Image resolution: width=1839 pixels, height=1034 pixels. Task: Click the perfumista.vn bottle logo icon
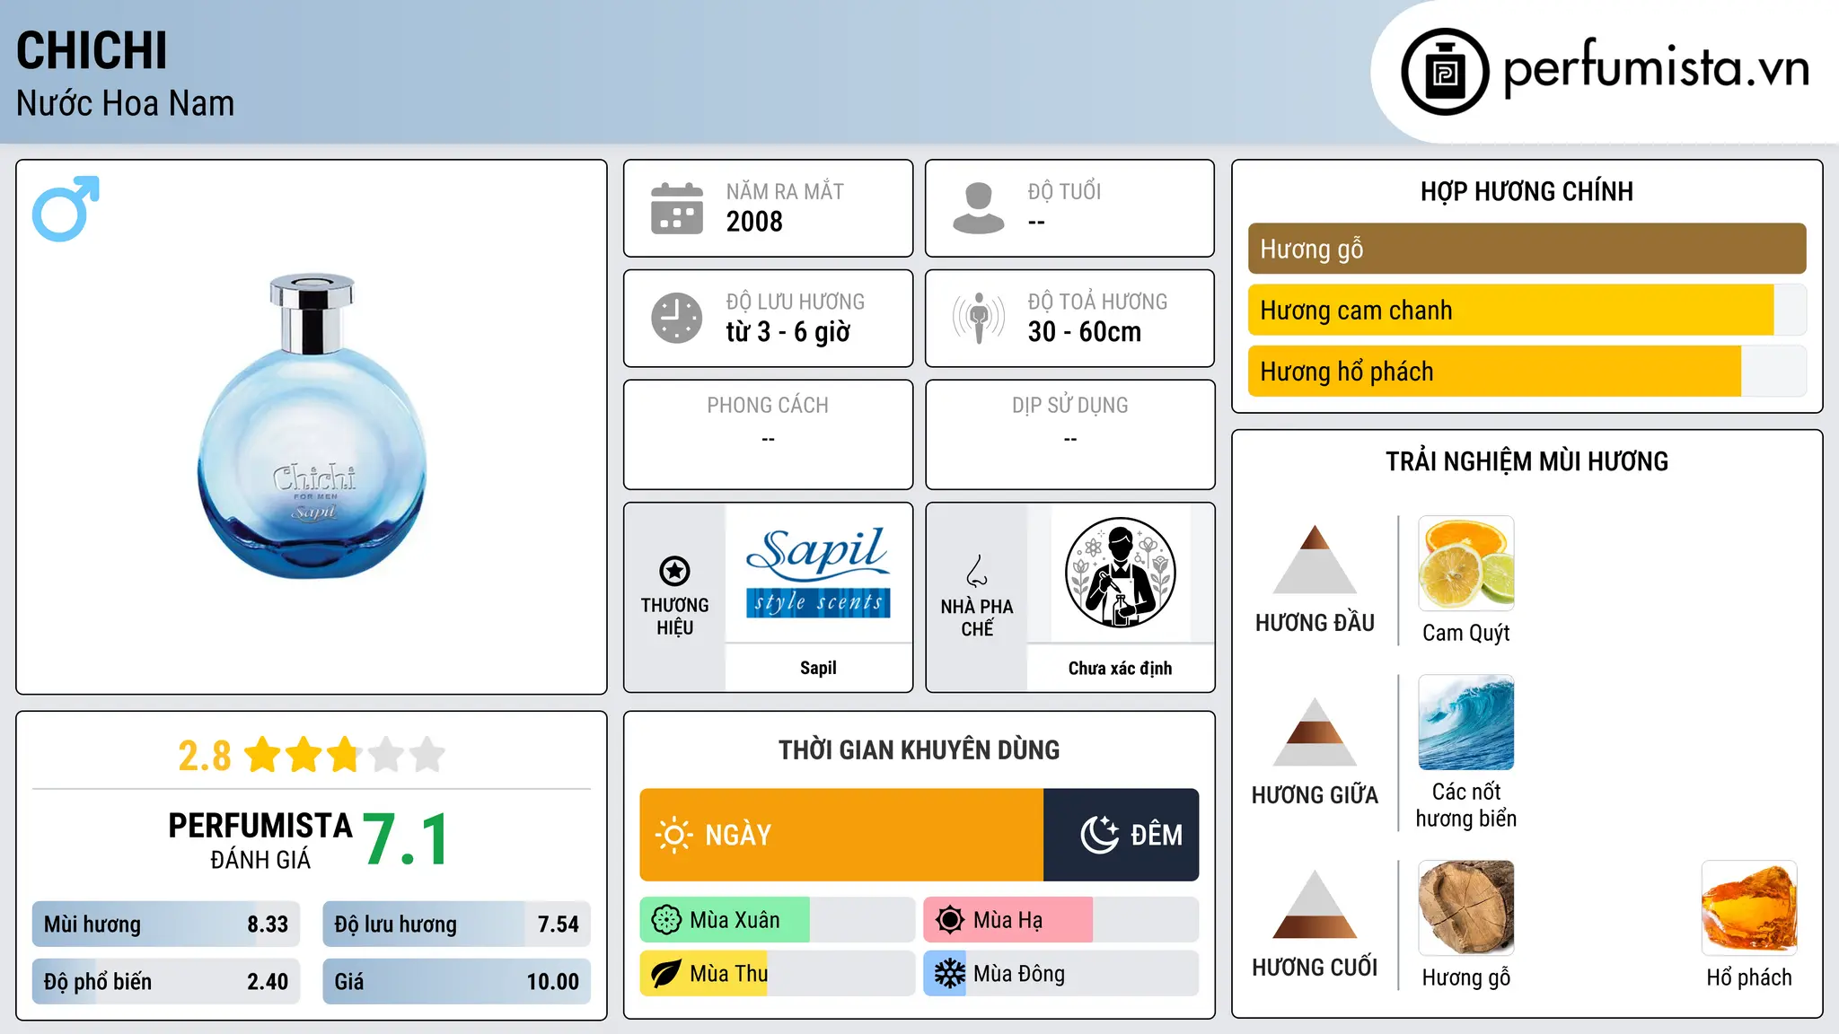[x=1445, y=72]
